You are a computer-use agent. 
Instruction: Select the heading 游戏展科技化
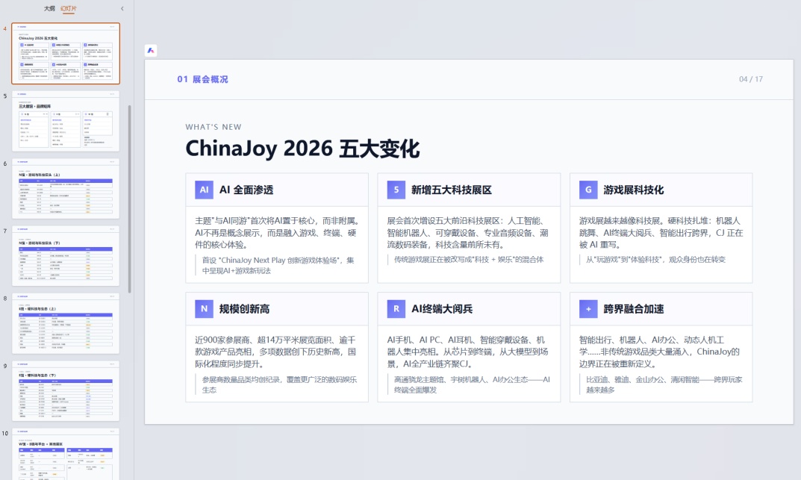tap(634, 190)
